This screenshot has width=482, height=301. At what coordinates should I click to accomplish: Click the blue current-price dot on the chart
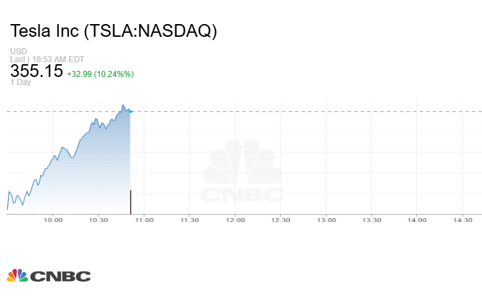point(131,111)
